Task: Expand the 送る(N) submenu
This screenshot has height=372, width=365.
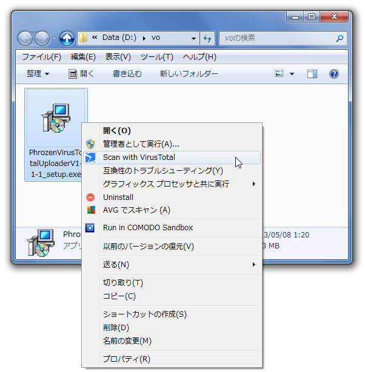Action: (x=172, y=265)
